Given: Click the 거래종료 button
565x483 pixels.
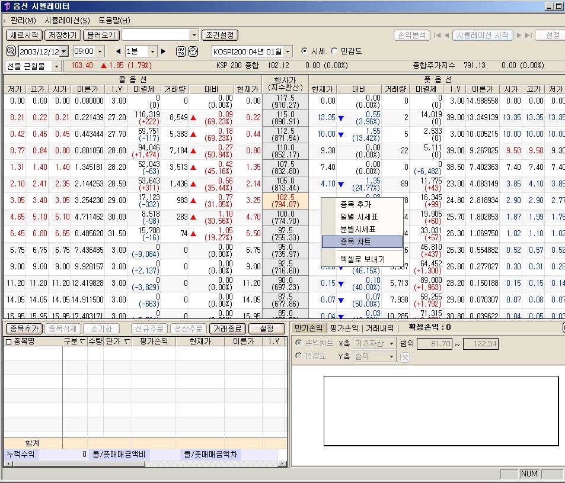Looking at the screenshot, I should 228,329.
